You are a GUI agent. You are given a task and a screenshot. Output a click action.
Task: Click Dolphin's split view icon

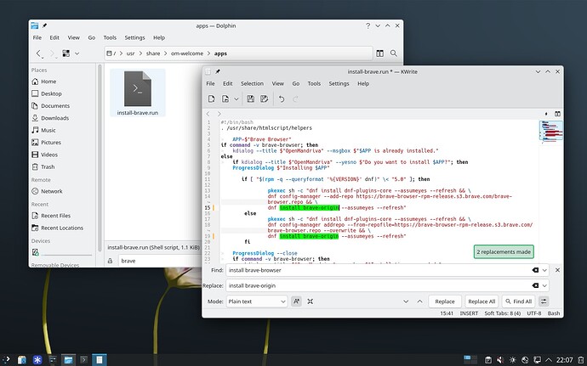(379, 53)
